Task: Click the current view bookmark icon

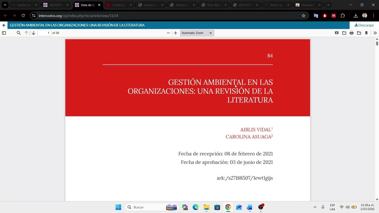Action: tap(366, 33)
